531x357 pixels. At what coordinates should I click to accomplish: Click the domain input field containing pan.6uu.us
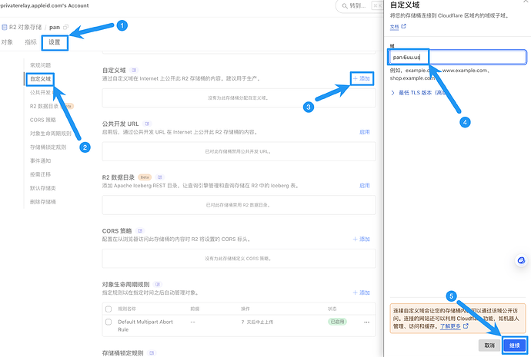tap(446, 57)
